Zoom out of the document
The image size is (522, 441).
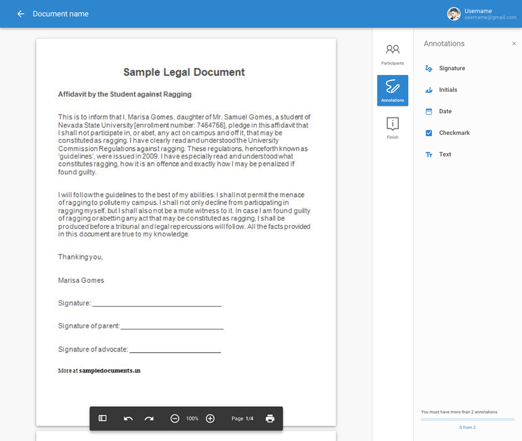pos(175,418)
